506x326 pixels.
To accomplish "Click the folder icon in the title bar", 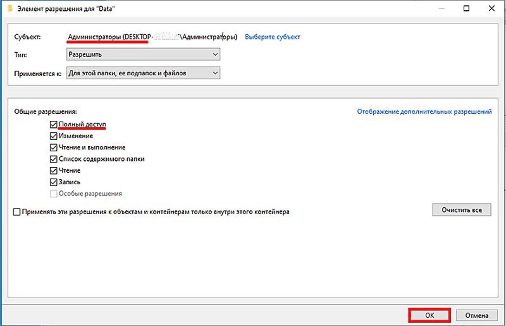I will click(x=9, y=8).
